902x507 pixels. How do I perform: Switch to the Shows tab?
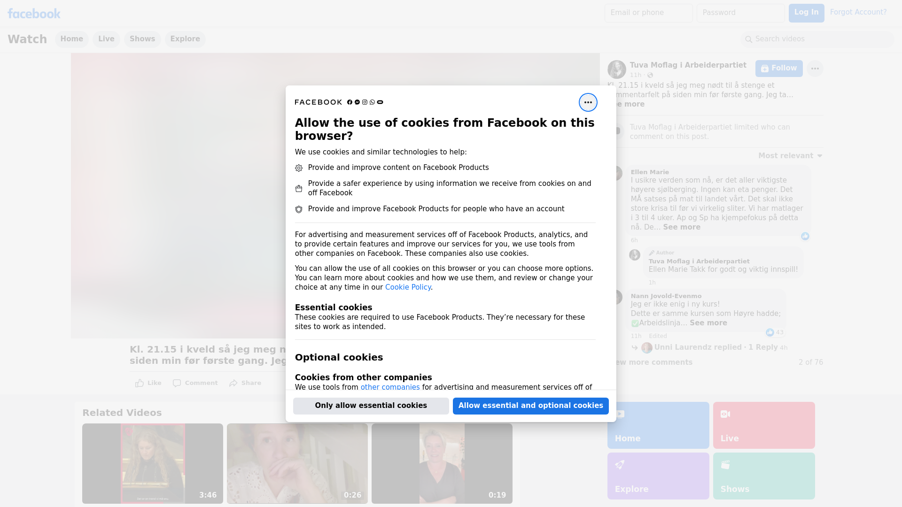[142, 39]
